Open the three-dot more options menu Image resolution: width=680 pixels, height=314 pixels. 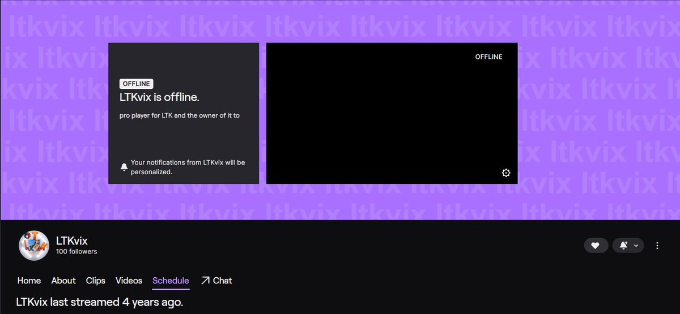(657, 246)
